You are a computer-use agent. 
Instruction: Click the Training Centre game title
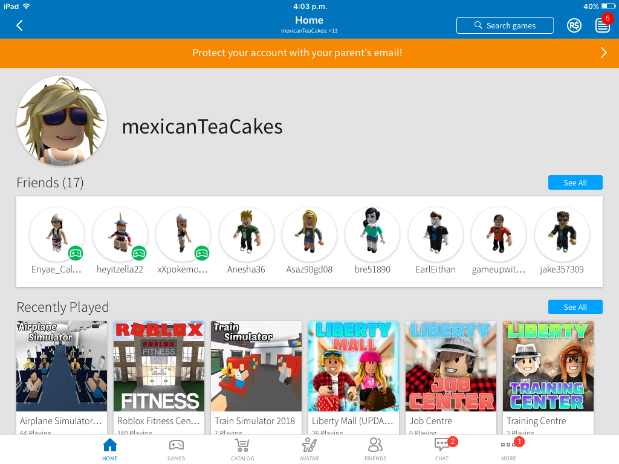pos(536,421)
